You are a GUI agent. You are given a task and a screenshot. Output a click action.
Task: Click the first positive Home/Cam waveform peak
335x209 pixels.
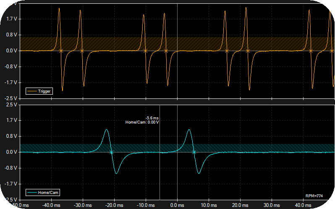pos(106,130)
